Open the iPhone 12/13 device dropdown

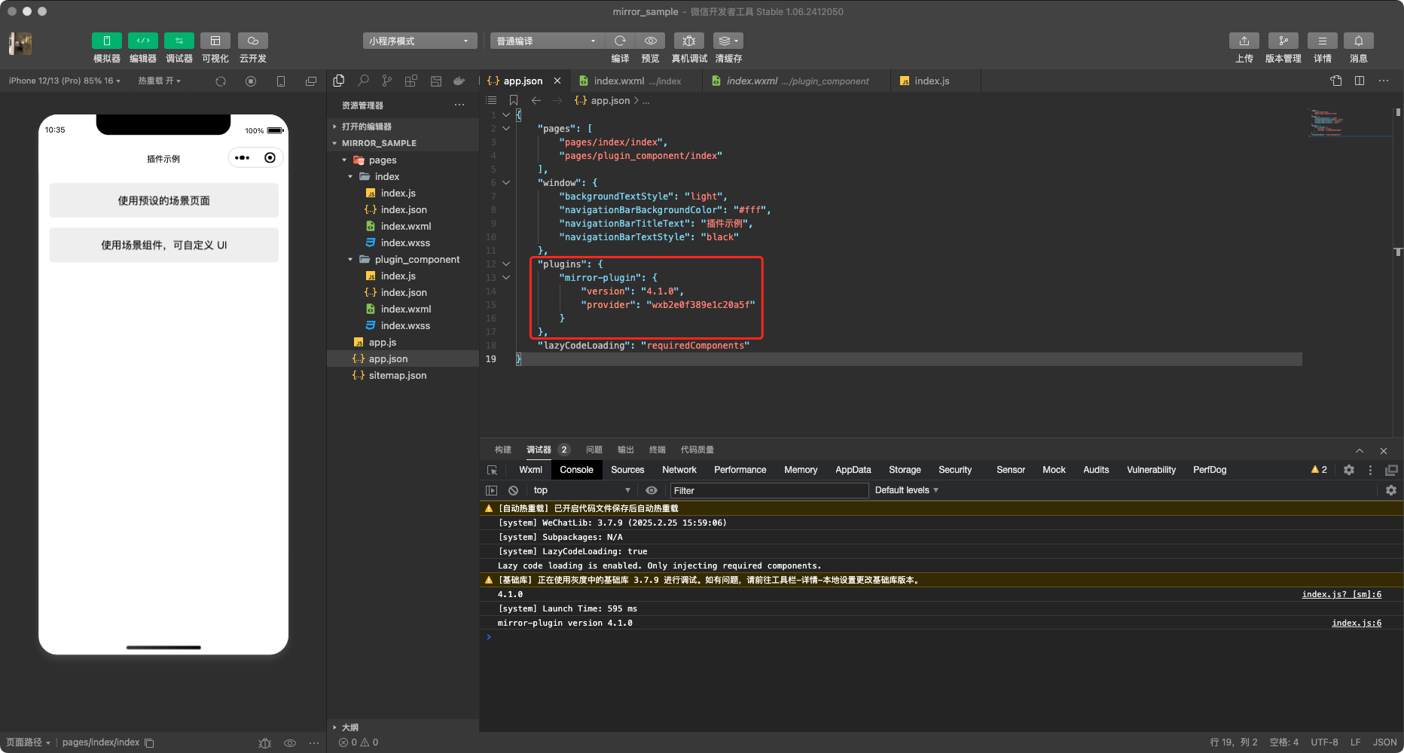pyautogui.click(x=64, y=81)
